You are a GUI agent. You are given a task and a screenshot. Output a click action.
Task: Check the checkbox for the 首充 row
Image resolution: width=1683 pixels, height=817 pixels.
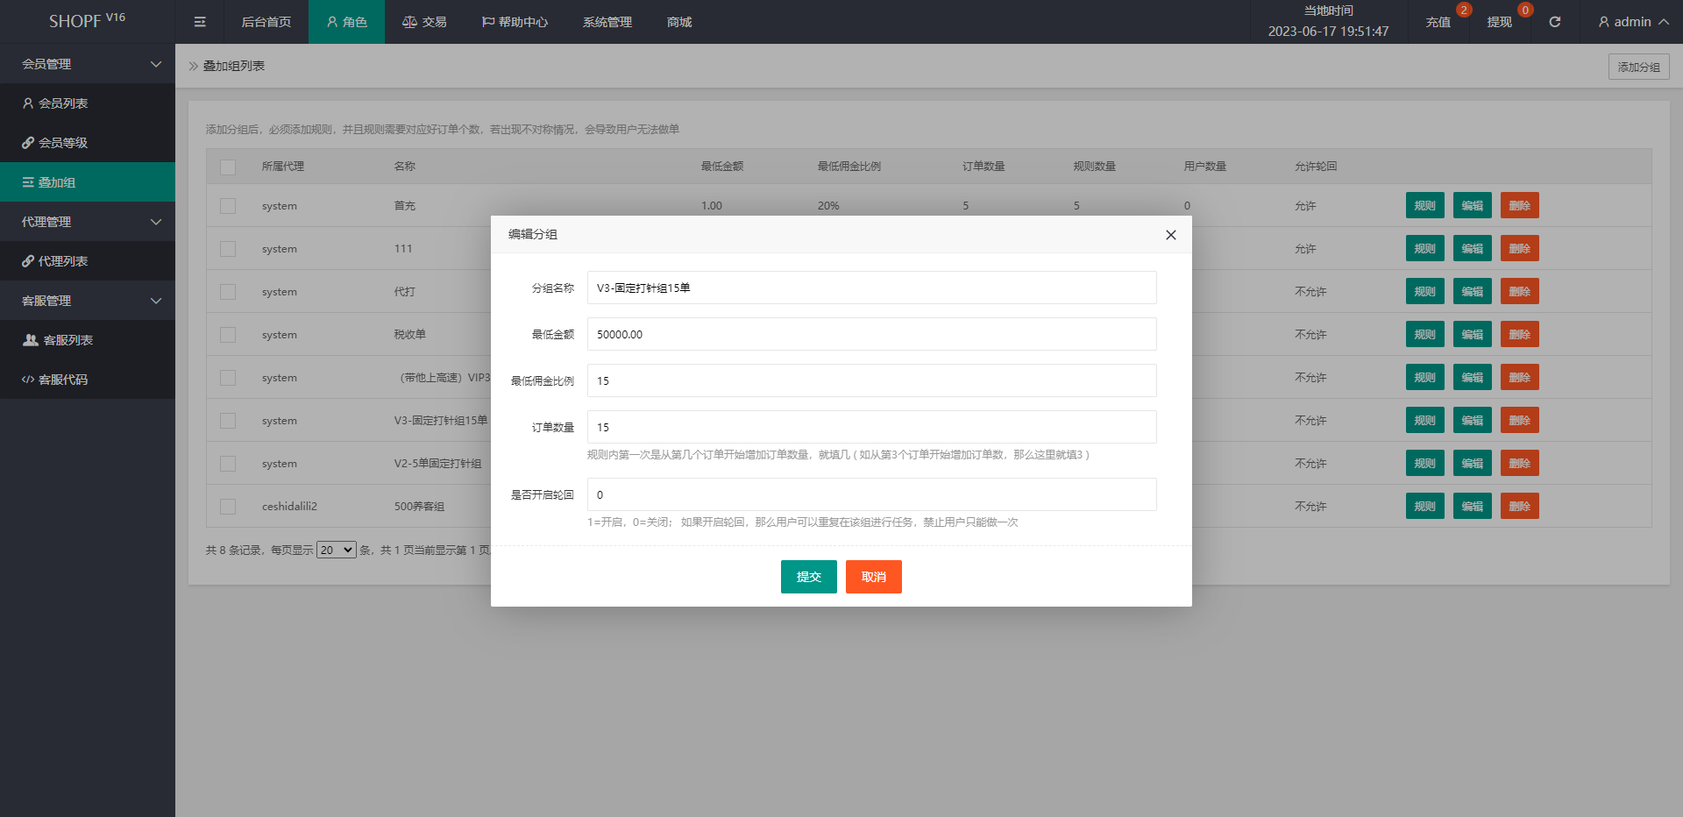point(228,206)
